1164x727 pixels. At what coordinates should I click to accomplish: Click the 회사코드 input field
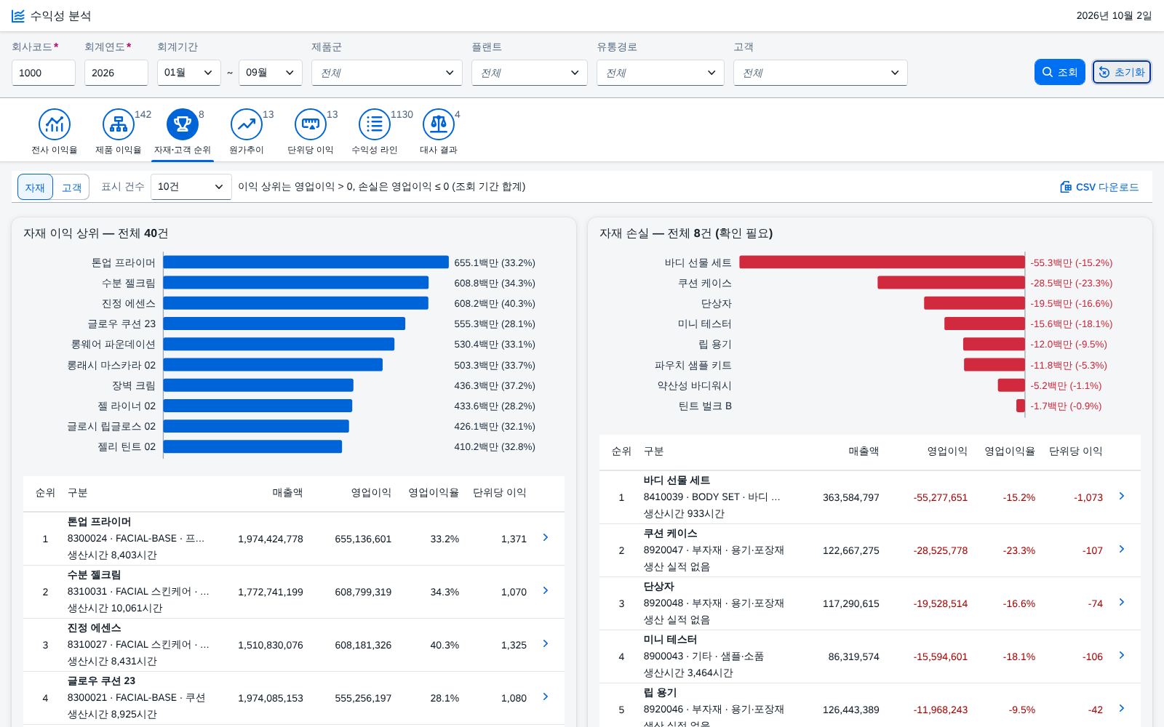pyautogui.click(x=44, y=73)
